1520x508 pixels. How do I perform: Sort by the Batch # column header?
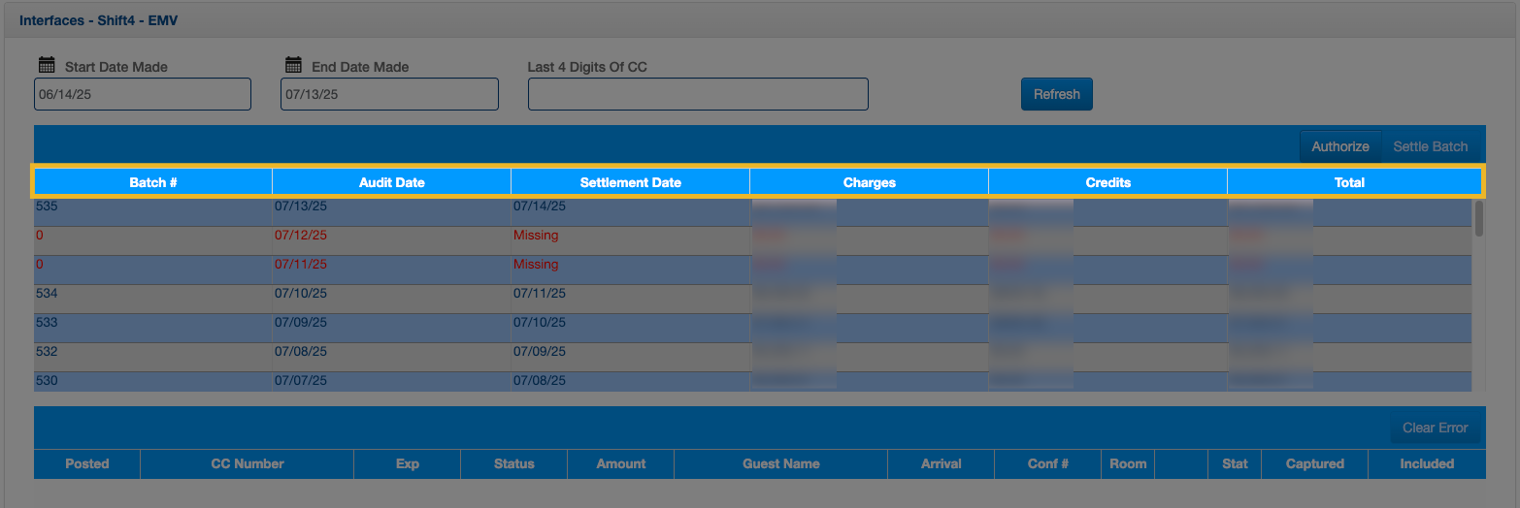(x=153, y=182)
